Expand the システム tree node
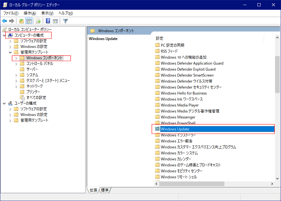The width and height of the screenshot is (281, 201). 16,75
